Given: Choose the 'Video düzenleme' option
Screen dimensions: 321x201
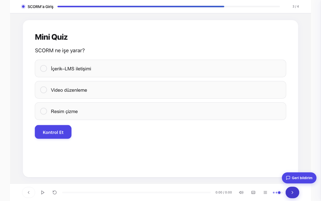Looking at the screenshot, I should (160, 90).
